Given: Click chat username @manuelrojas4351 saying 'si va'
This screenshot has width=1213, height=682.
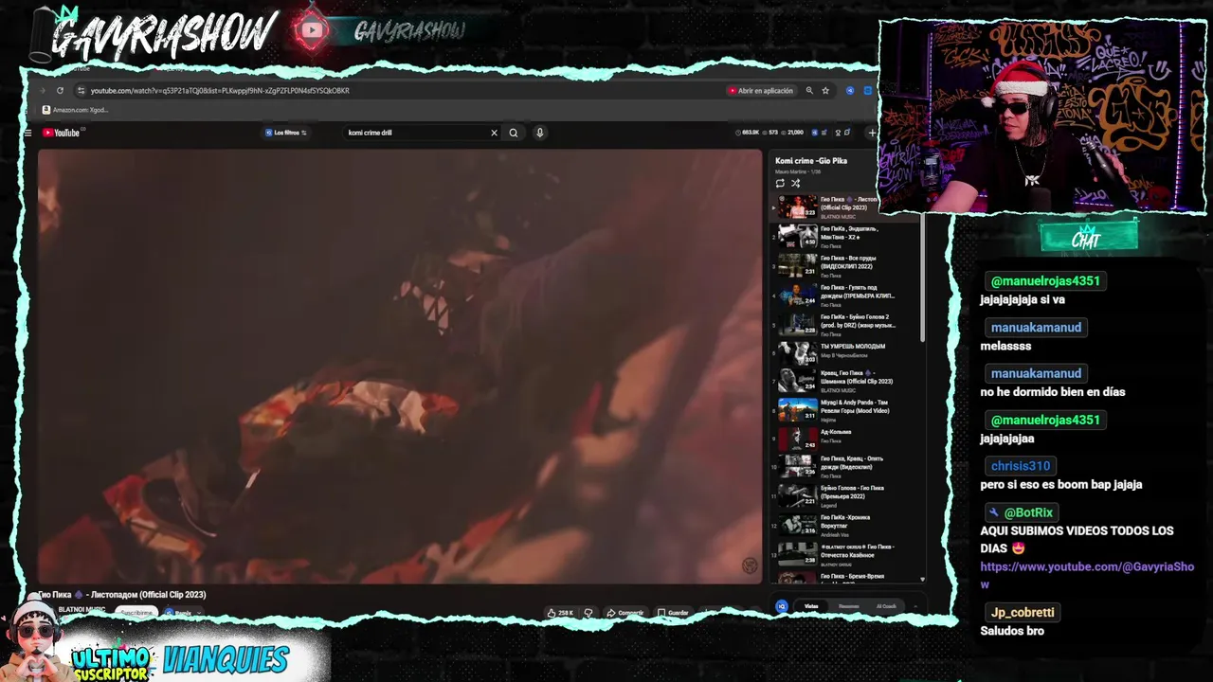Looking at the screenshot, I should click(x=1045, y=281).
